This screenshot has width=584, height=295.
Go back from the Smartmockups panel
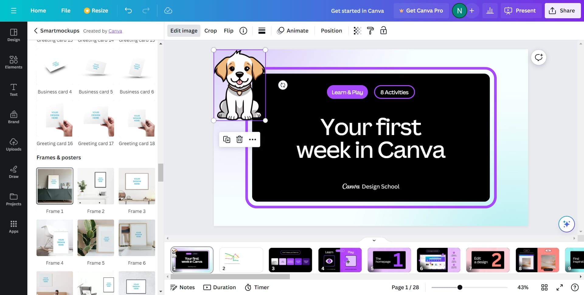tap(36, 31)
